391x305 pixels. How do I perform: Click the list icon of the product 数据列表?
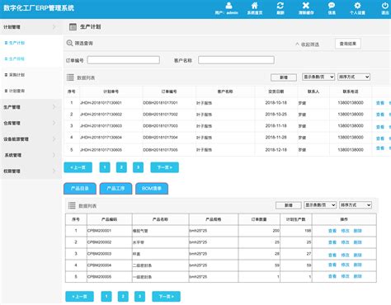72,205
